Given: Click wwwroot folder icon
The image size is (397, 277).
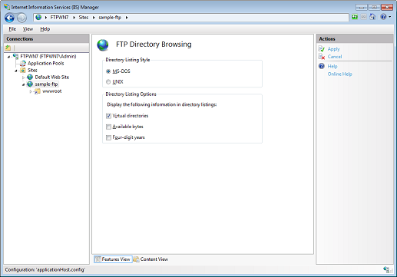Looking at the screenshot, I should (38, 91).
